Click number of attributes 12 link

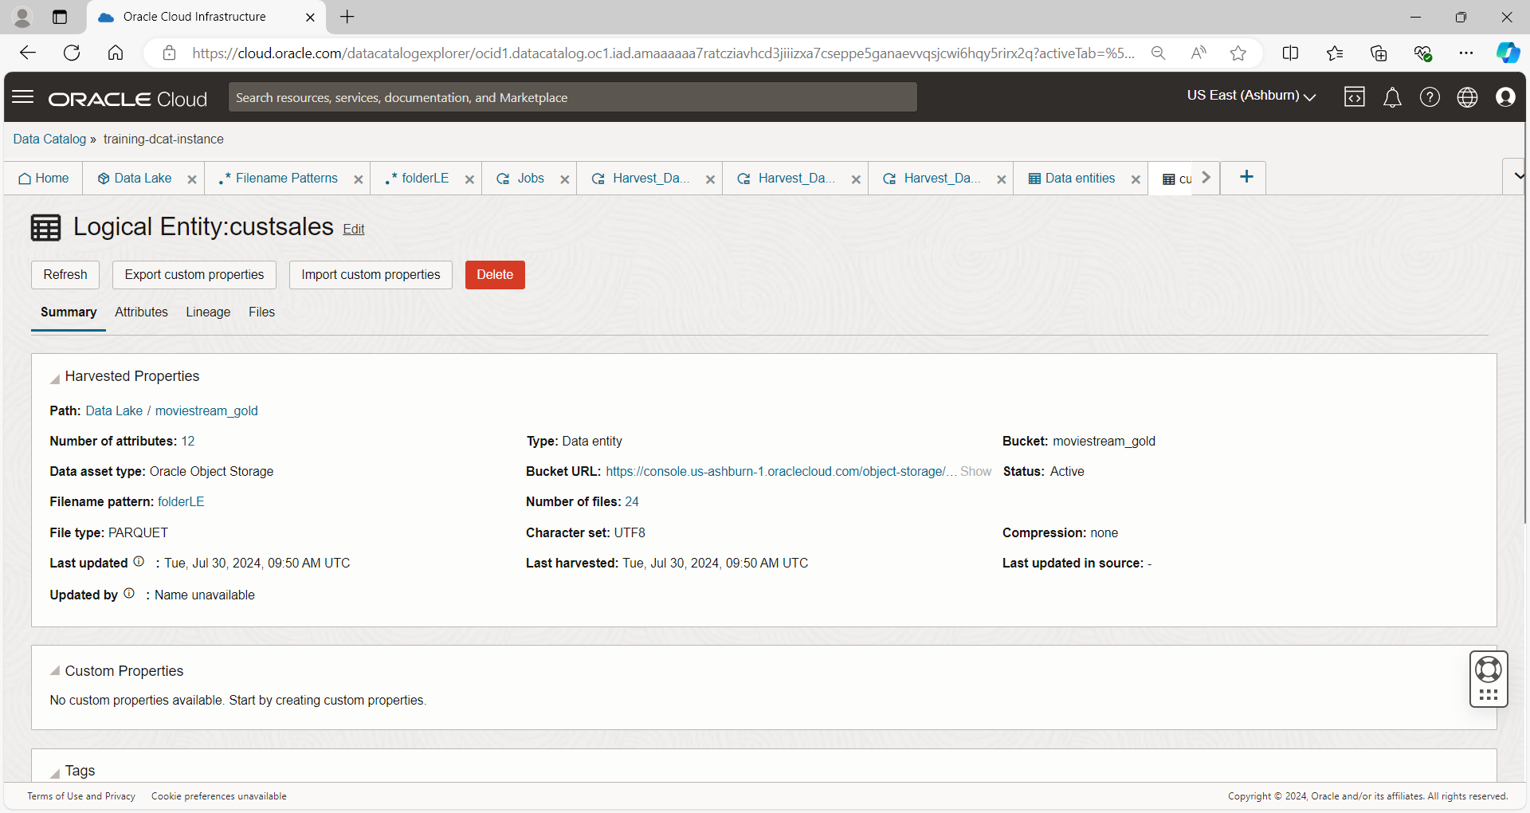coord(188,442)
